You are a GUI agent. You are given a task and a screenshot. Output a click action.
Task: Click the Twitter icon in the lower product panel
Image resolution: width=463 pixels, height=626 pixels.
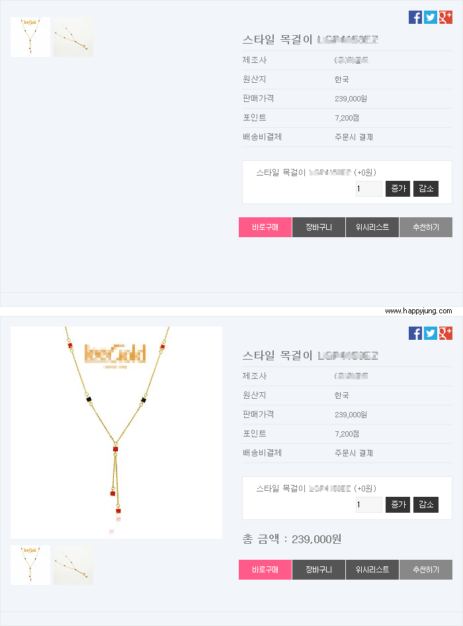coord(431,333)
